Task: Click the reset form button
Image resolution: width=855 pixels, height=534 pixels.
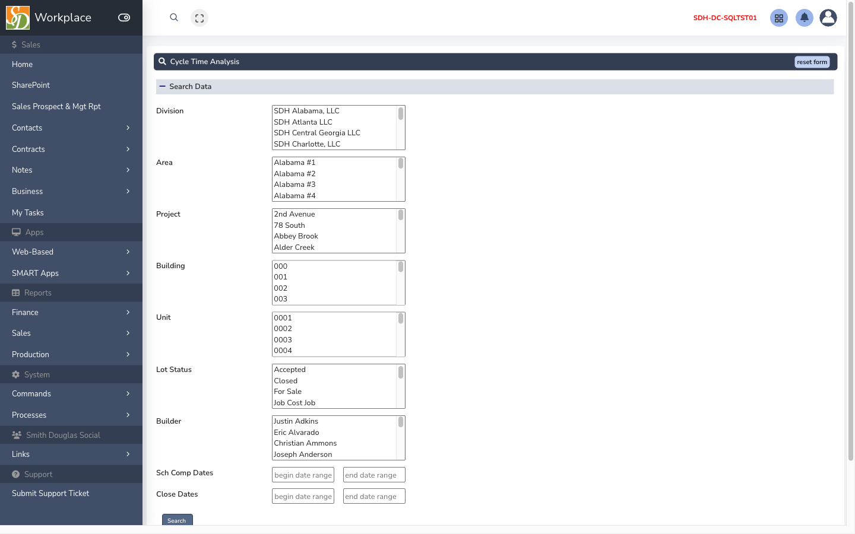Action: [812, 62]
